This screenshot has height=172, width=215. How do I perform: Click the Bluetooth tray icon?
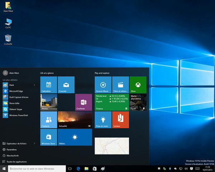tap(170, 168)
